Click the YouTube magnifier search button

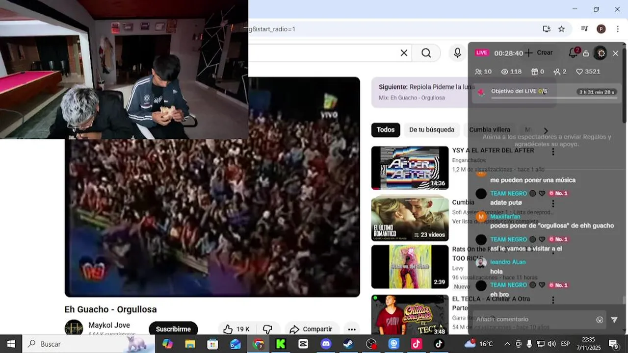pyautogui.click(x=426, y=53)
